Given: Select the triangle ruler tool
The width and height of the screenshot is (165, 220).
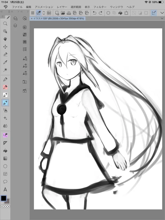Looking at the screenshot, I should [x=5, y=143].
